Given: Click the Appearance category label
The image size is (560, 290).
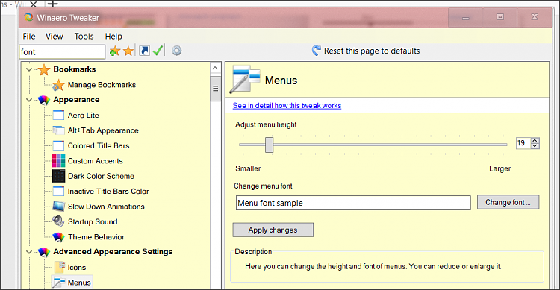Looking at the screenshot, I should (x=76, y=100).
